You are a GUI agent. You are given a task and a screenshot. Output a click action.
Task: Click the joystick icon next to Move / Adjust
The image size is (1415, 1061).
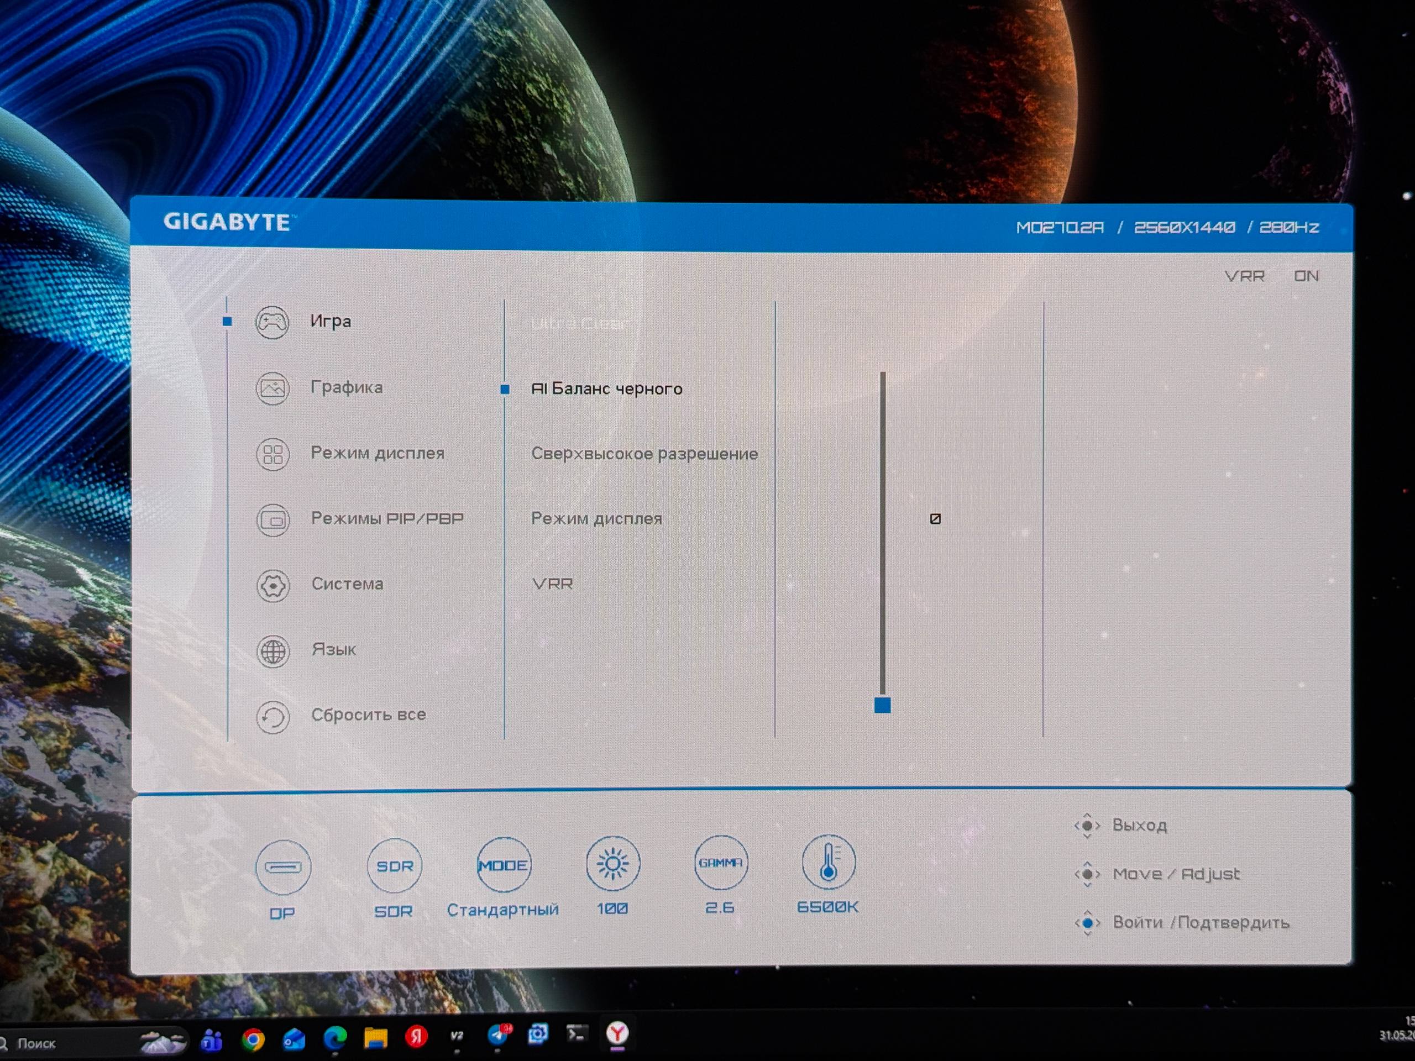[1087, 874]
